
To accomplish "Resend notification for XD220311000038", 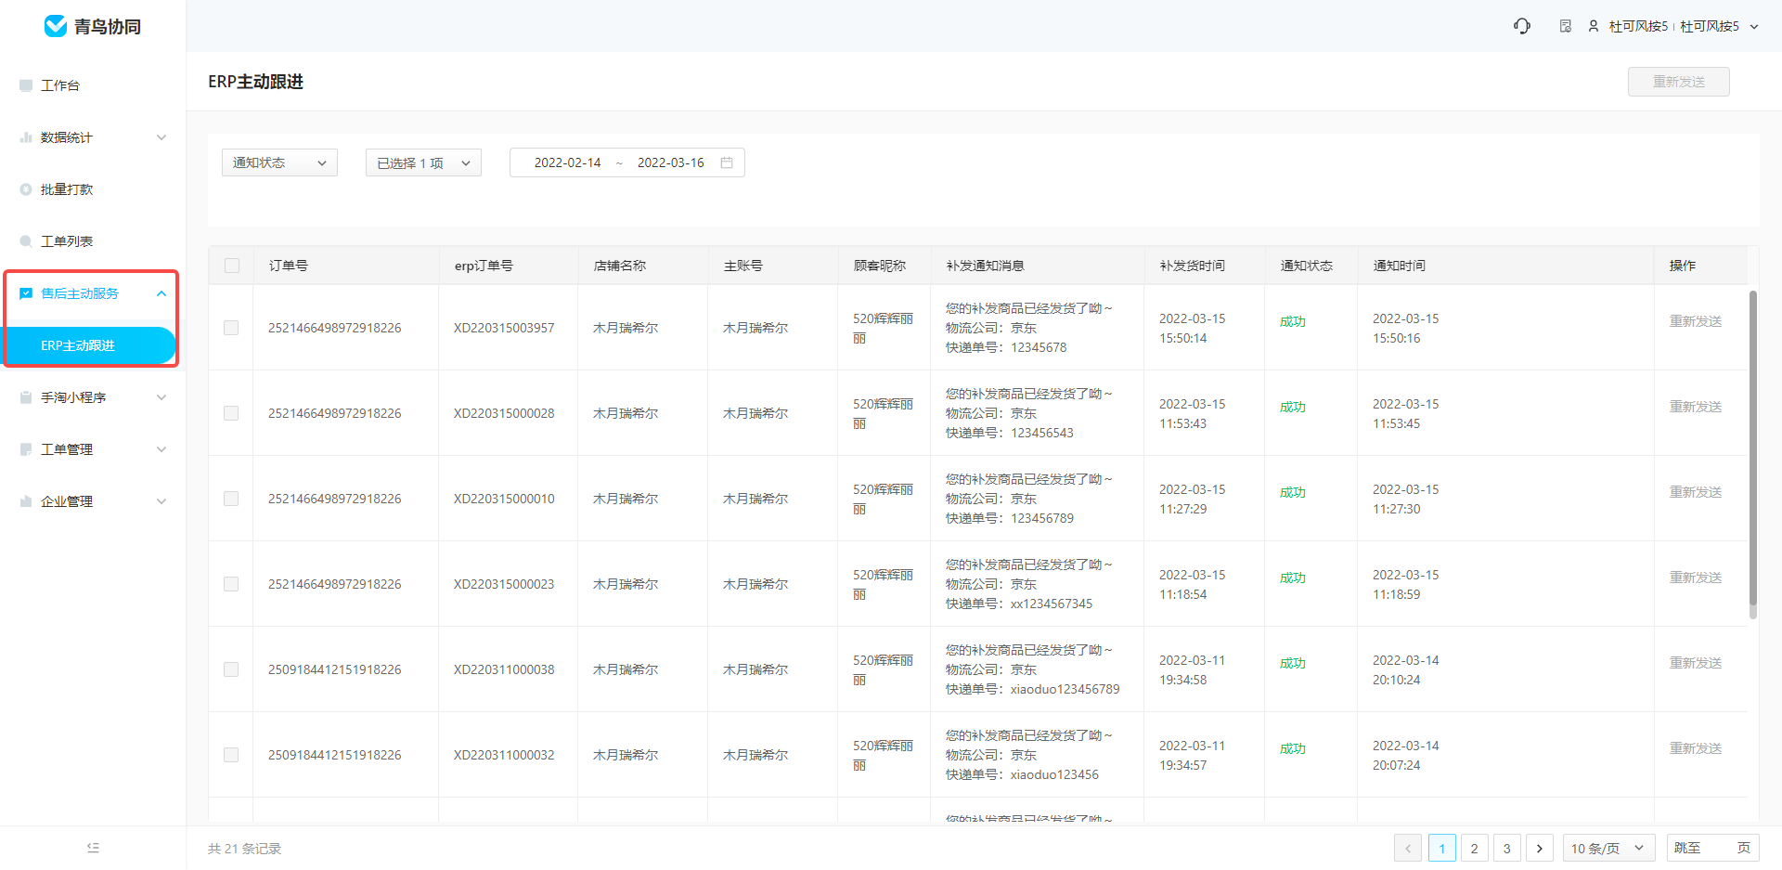I will 1696,663.
